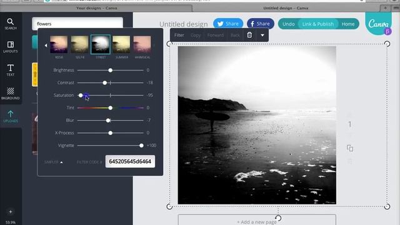Click the Untitled design title
Screen dimensions: 400x225
coord(183,24)
